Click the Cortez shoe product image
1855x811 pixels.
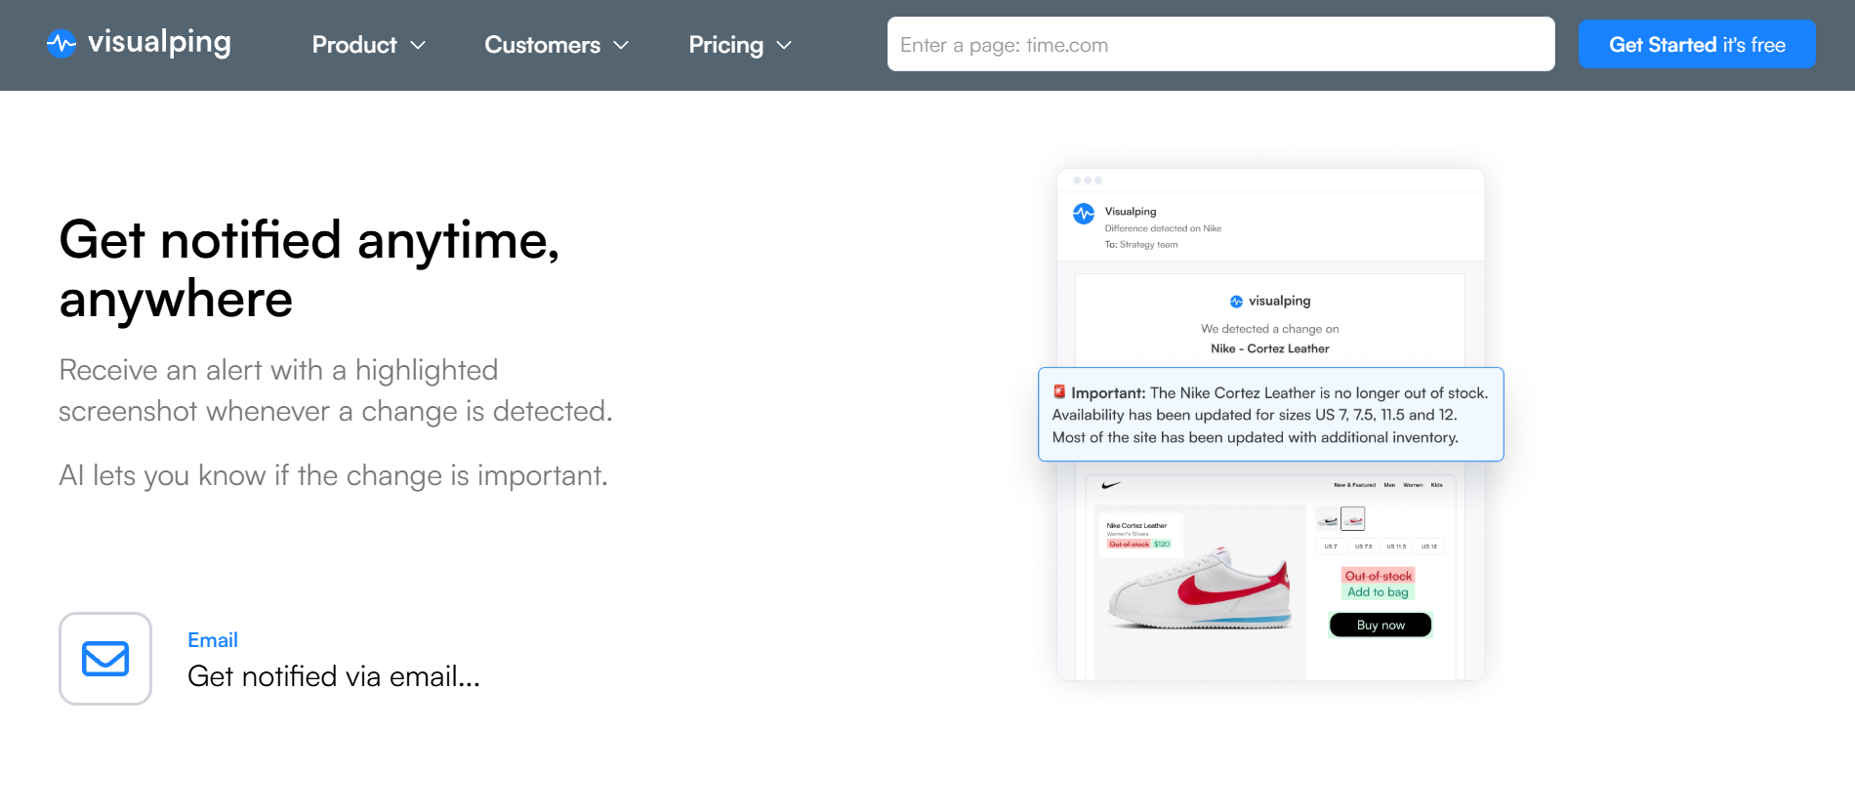click(x=1201, y=589)
